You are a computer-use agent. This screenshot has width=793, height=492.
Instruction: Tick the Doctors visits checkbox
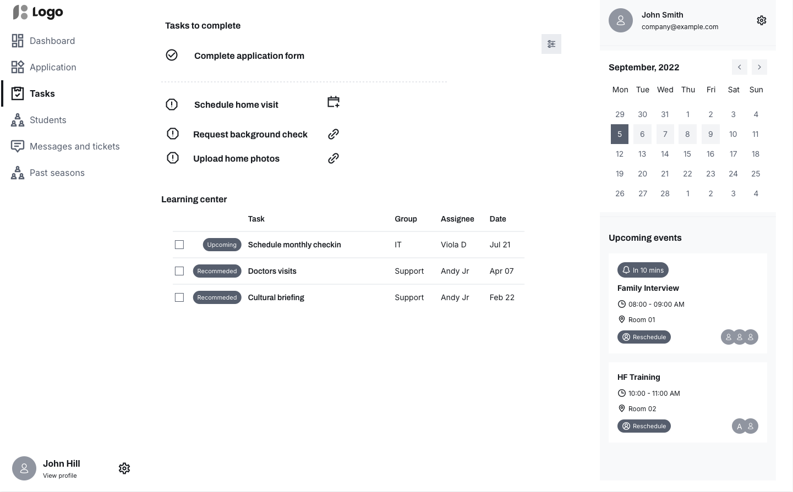point(179,271)
